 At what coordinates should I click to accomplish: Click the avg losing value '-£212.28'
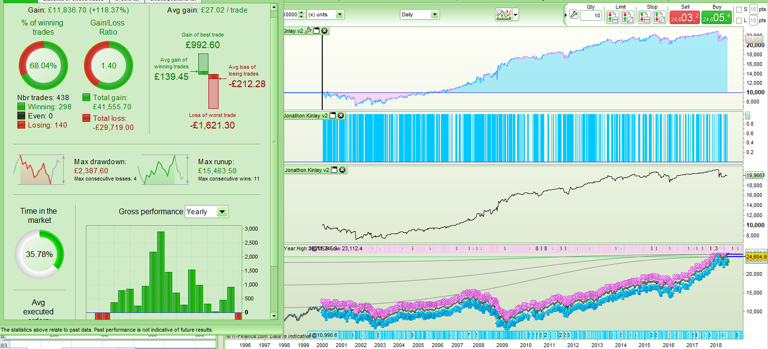tap(247, 84)
